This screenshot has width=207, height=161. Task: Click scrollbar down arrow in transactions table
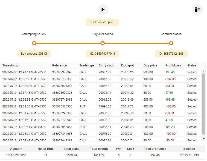pyautogui.click(x=203, y=139)
